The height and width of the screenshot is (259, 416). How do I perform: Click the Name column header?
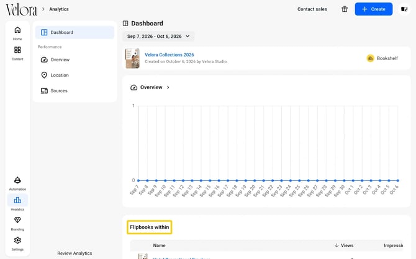pos(159,245)
